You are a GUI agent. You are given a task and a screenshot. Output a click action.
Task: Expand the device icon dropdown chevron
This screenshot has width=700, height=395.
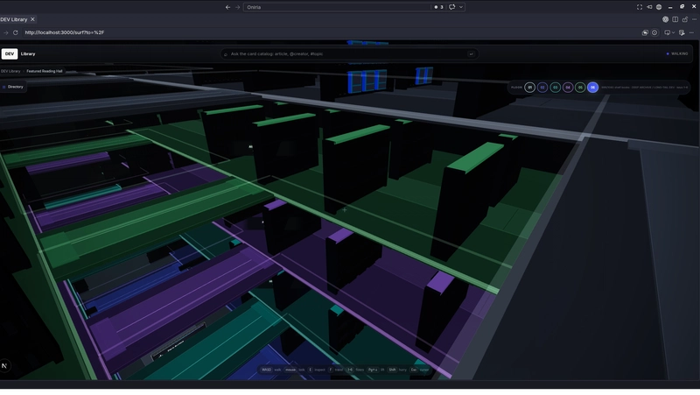673,32
